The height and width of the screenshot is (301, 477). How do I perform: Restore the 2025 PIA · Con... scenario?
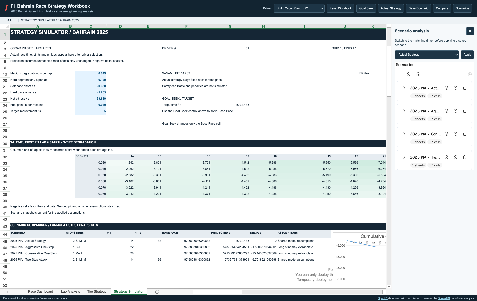[456, 134]
